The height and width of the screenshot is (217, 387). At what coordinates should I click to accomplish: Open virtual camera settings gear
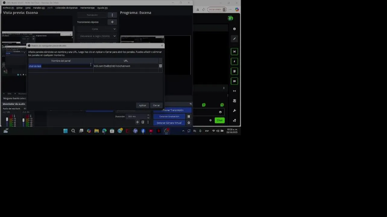point(189,123)
